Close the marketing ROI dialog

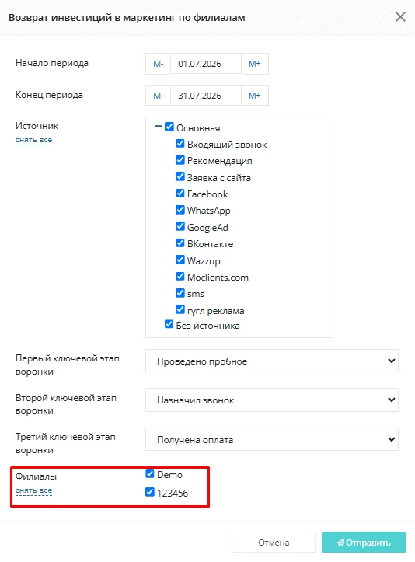(400, 17)
